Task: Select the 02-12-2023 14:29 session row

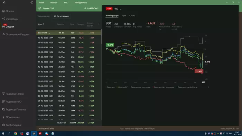Action: pos(69,115)
